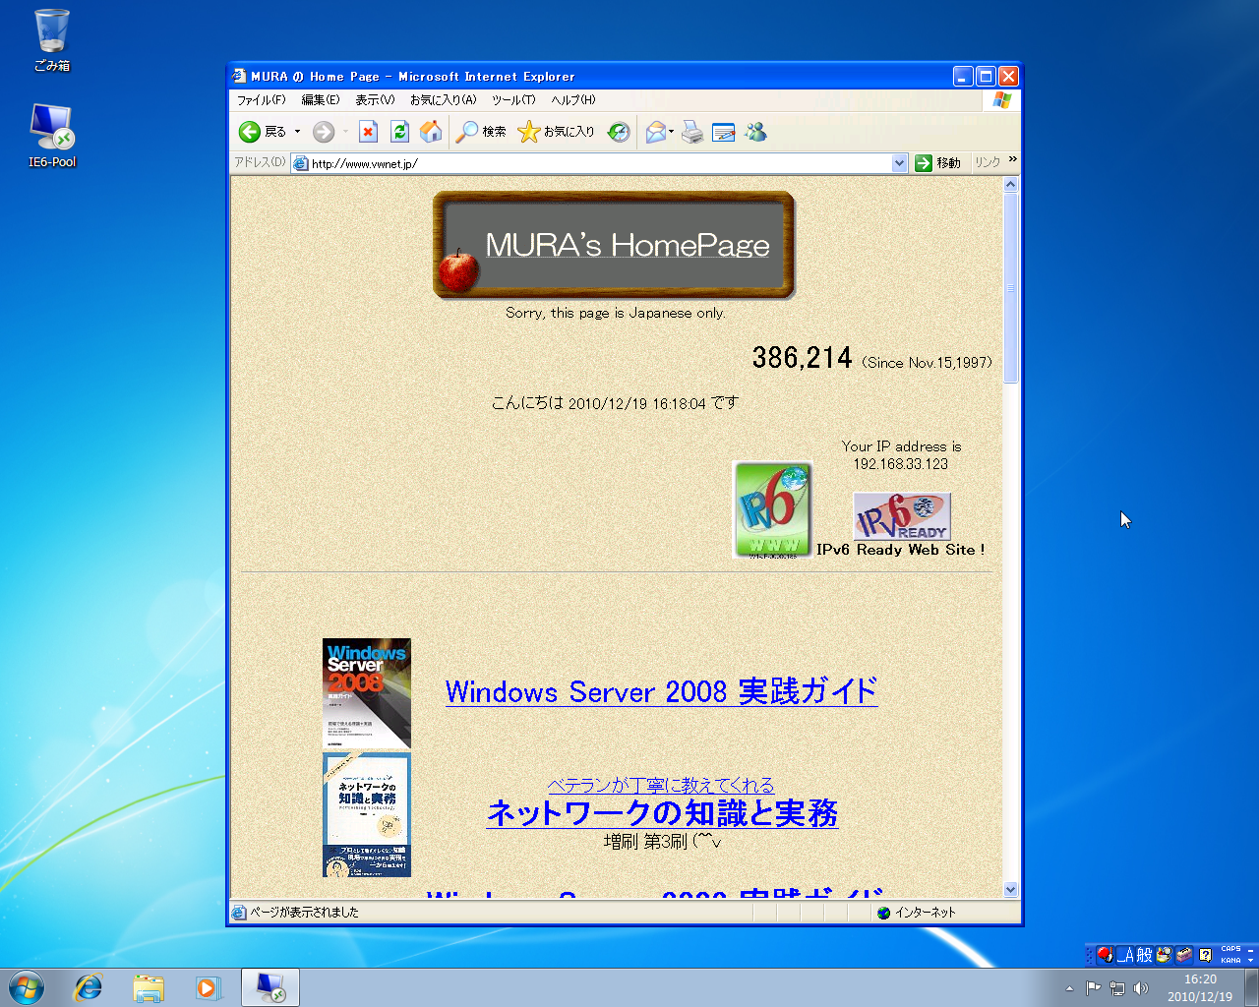The width and height of the screenshot is (1259, 1007).
Task: Click the 移動 (Go) button
Action: click(x=938, y=163)
